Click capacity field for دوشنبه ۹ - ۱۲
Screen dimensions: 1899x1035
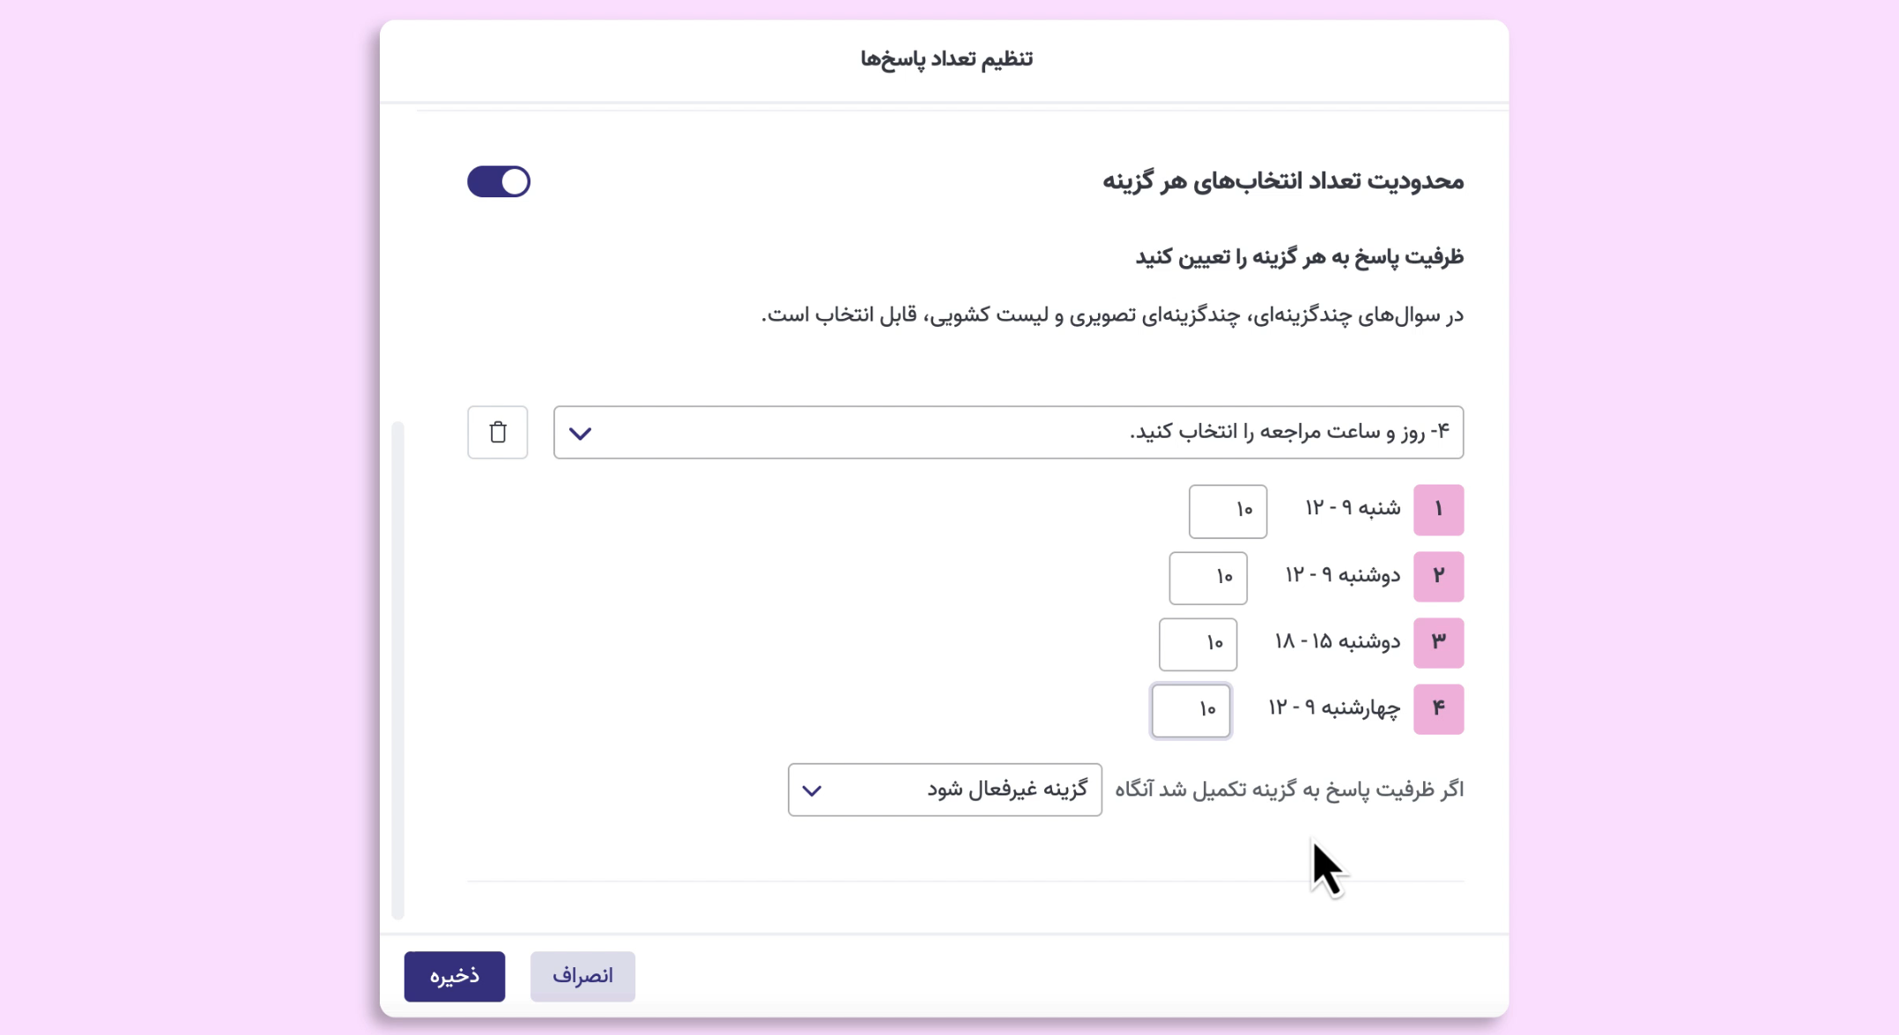click(1208, 578)
